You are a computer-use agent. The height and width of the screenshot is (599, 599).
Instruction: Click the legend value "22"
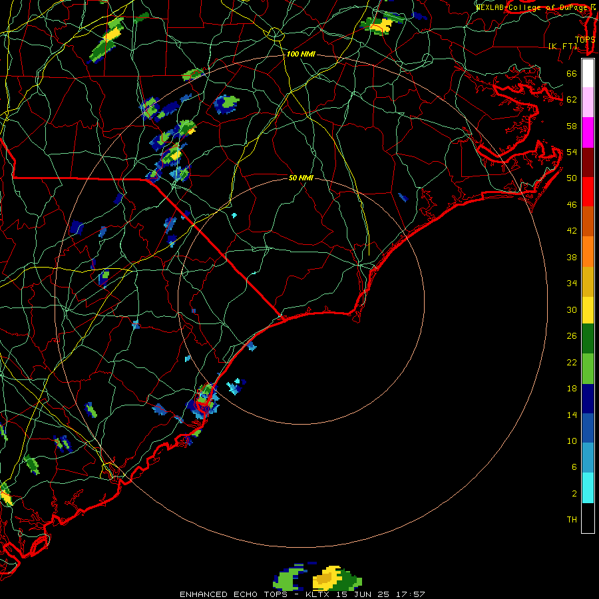click(x=572, y=362)
